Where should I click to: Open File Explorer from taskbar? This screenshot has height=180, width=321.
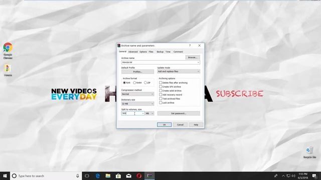pyautogui.click(x=108, y=175)
